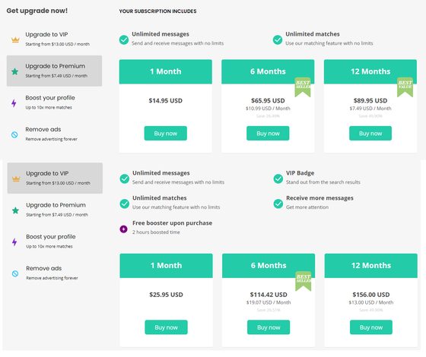Open Boost your profile in lower menu
Viewport: 426px width, 357px height.
pos(55,242)
